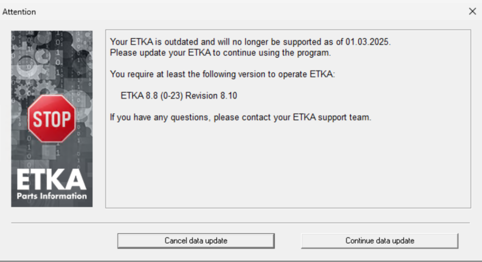Click the date 01.03.2025 in the message
Screen dimensions: 482x262
(x=368, y=42)
